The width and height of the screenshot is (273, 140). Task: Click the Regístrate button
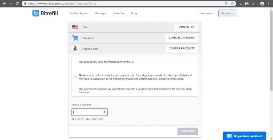click(228, 13)
